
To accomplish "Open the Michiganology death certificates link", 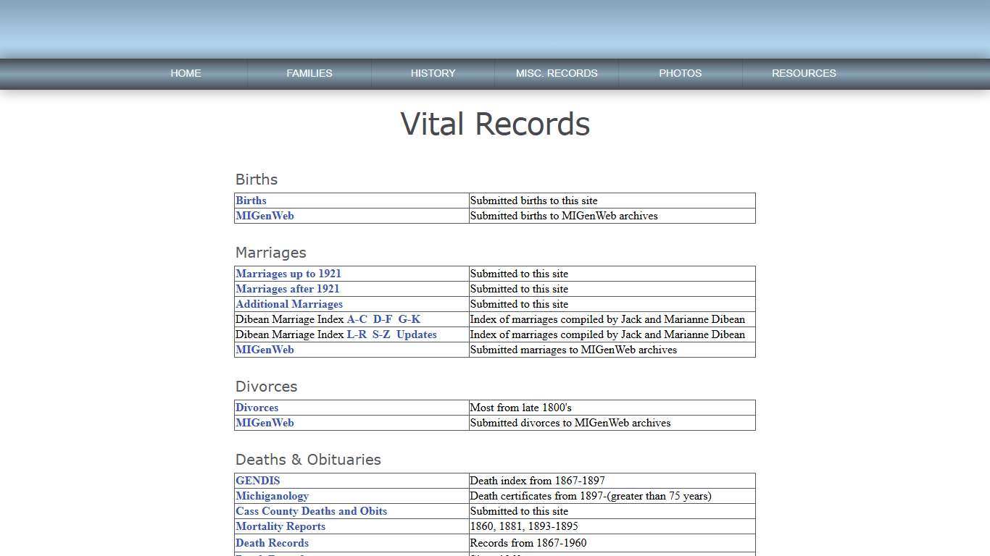I will click(x=272, y=496).
